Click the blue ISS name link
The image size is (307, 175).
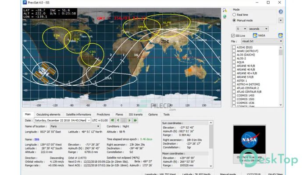[37, 140]
